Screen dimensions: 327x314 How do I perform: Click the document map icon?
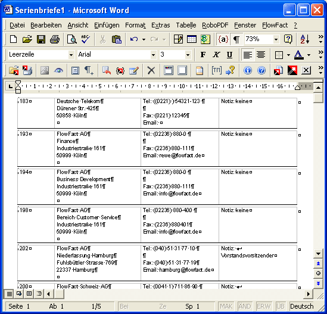pyautogui.click(x=205, y=39)
